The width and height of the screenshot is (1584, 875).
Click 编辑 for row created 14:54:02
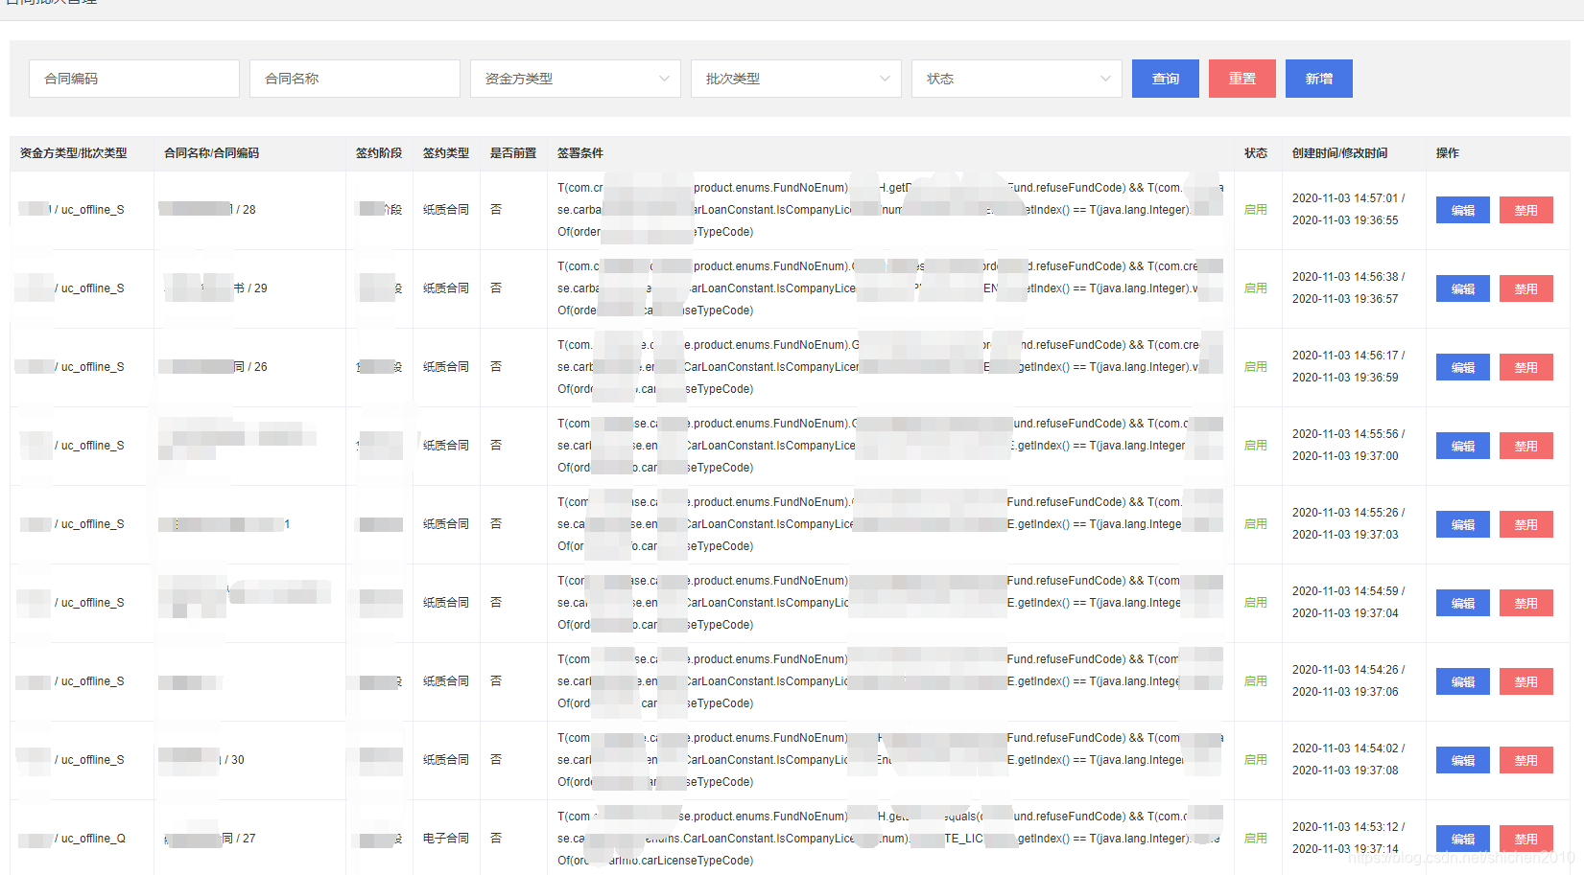pyautogui.click(x=1463, y=760)
